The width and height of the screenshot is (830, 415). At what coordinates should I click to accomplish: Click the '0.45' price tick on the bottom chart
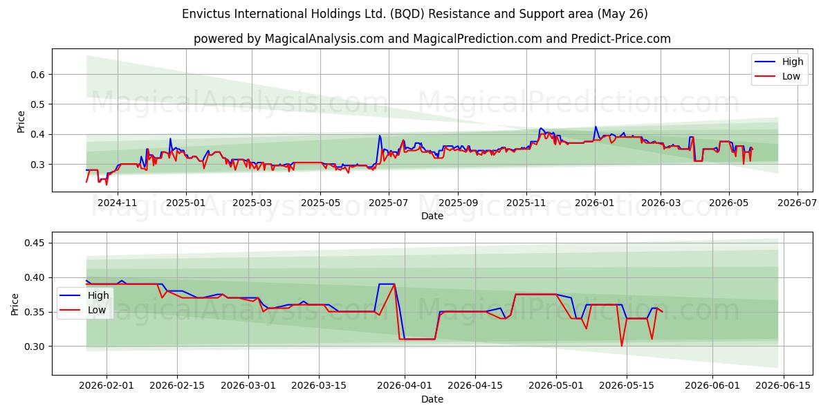[x=36, y=243]
